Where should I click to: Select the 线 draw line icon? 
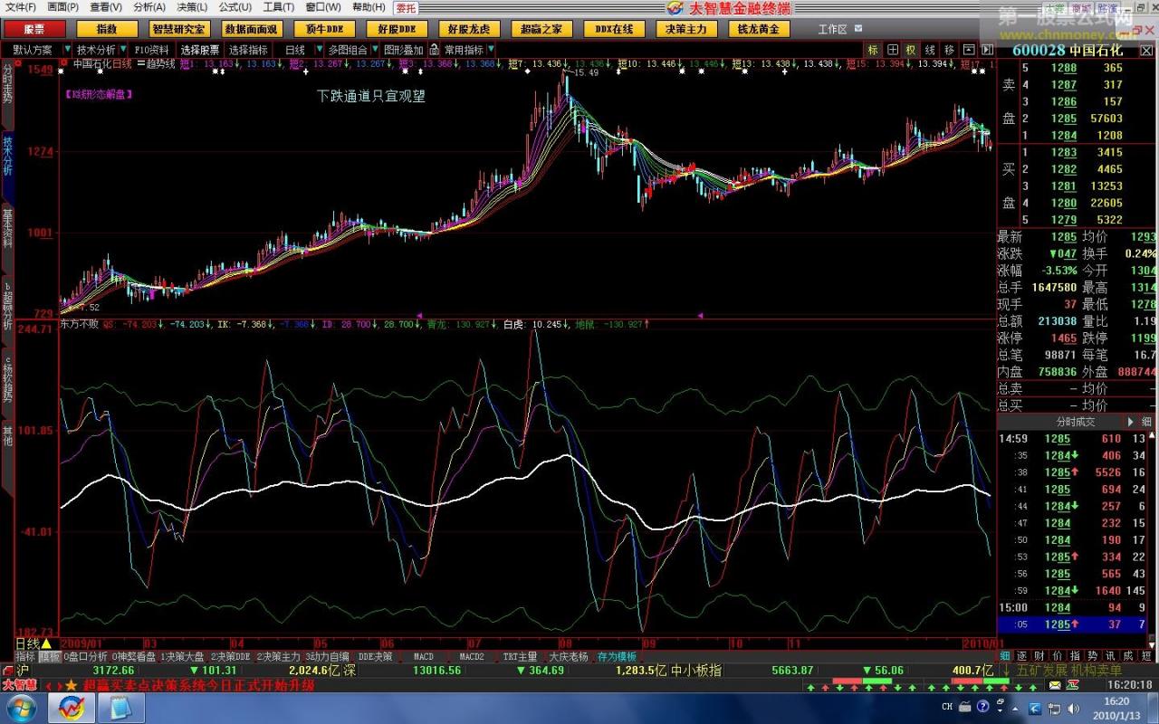(x=930, y=50)
